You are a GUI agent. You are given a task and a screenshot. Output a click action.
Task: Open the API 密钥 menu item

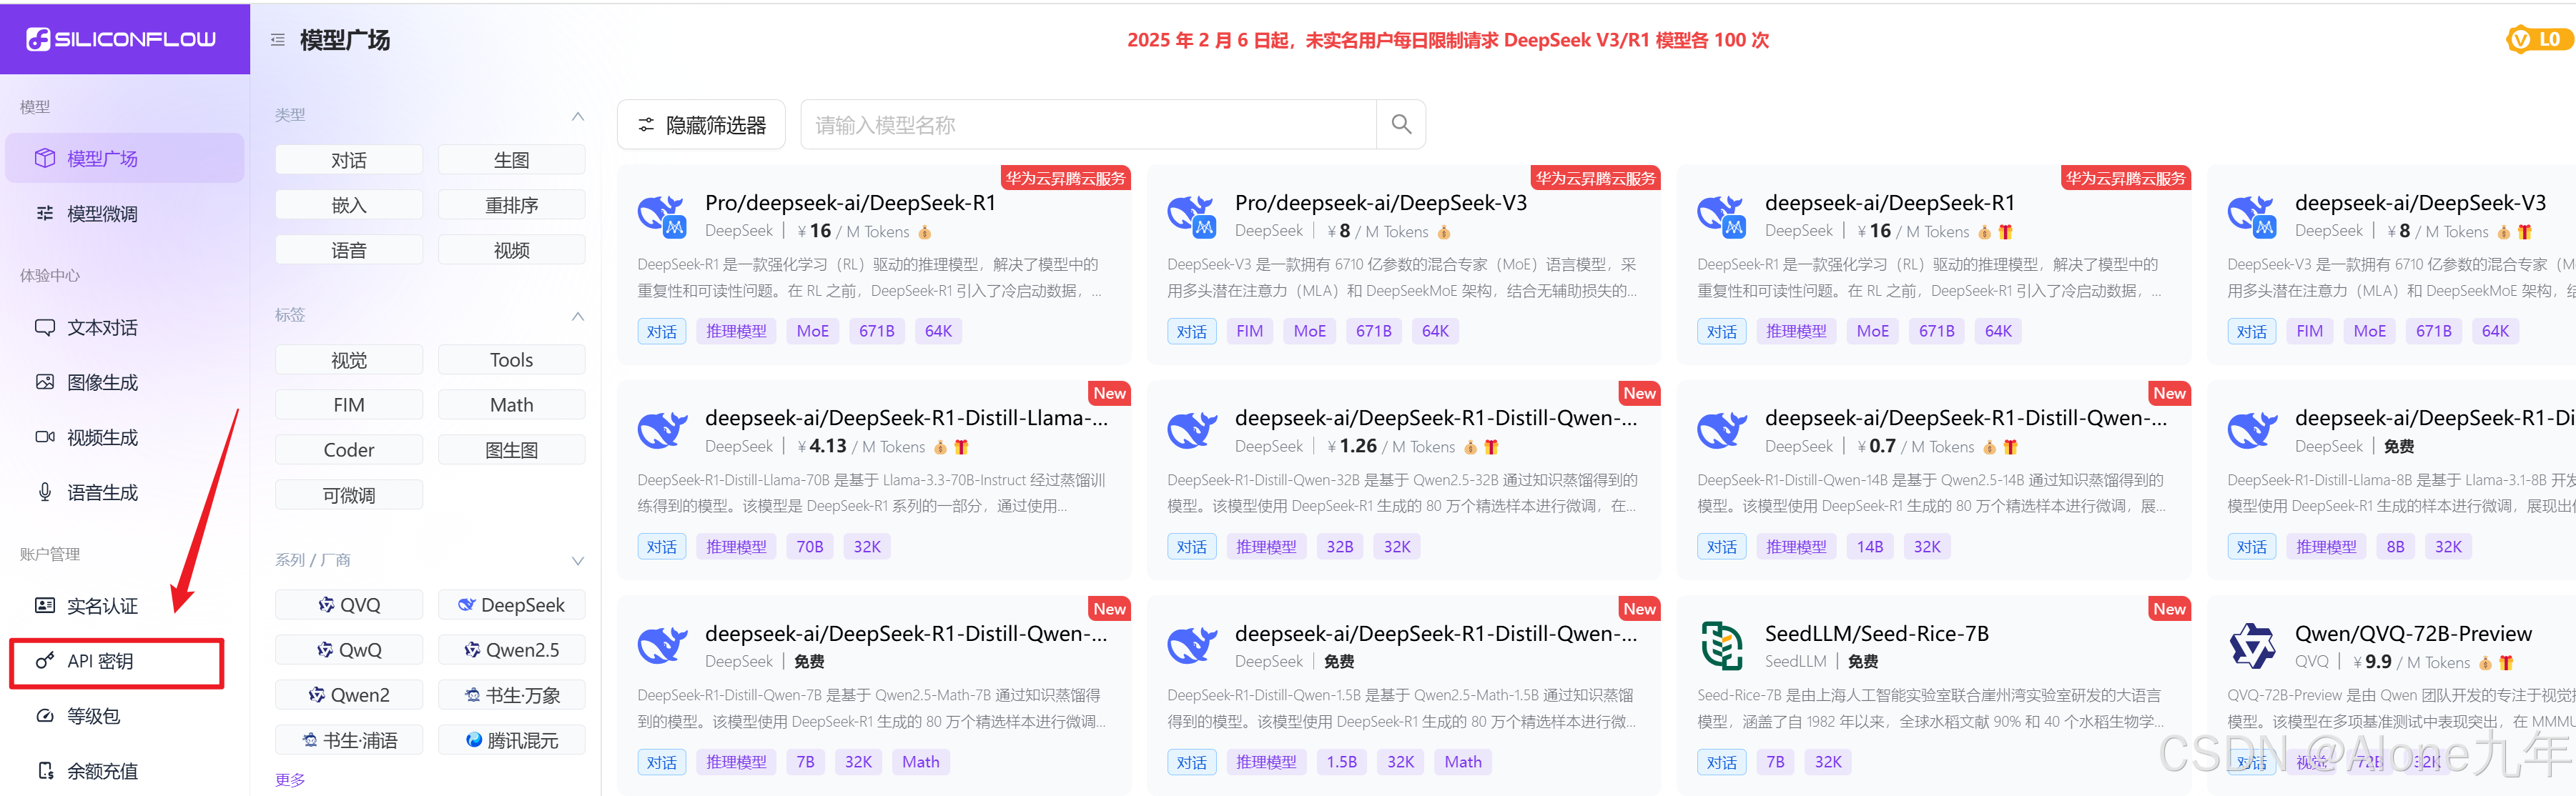click(x=100, y=661)
